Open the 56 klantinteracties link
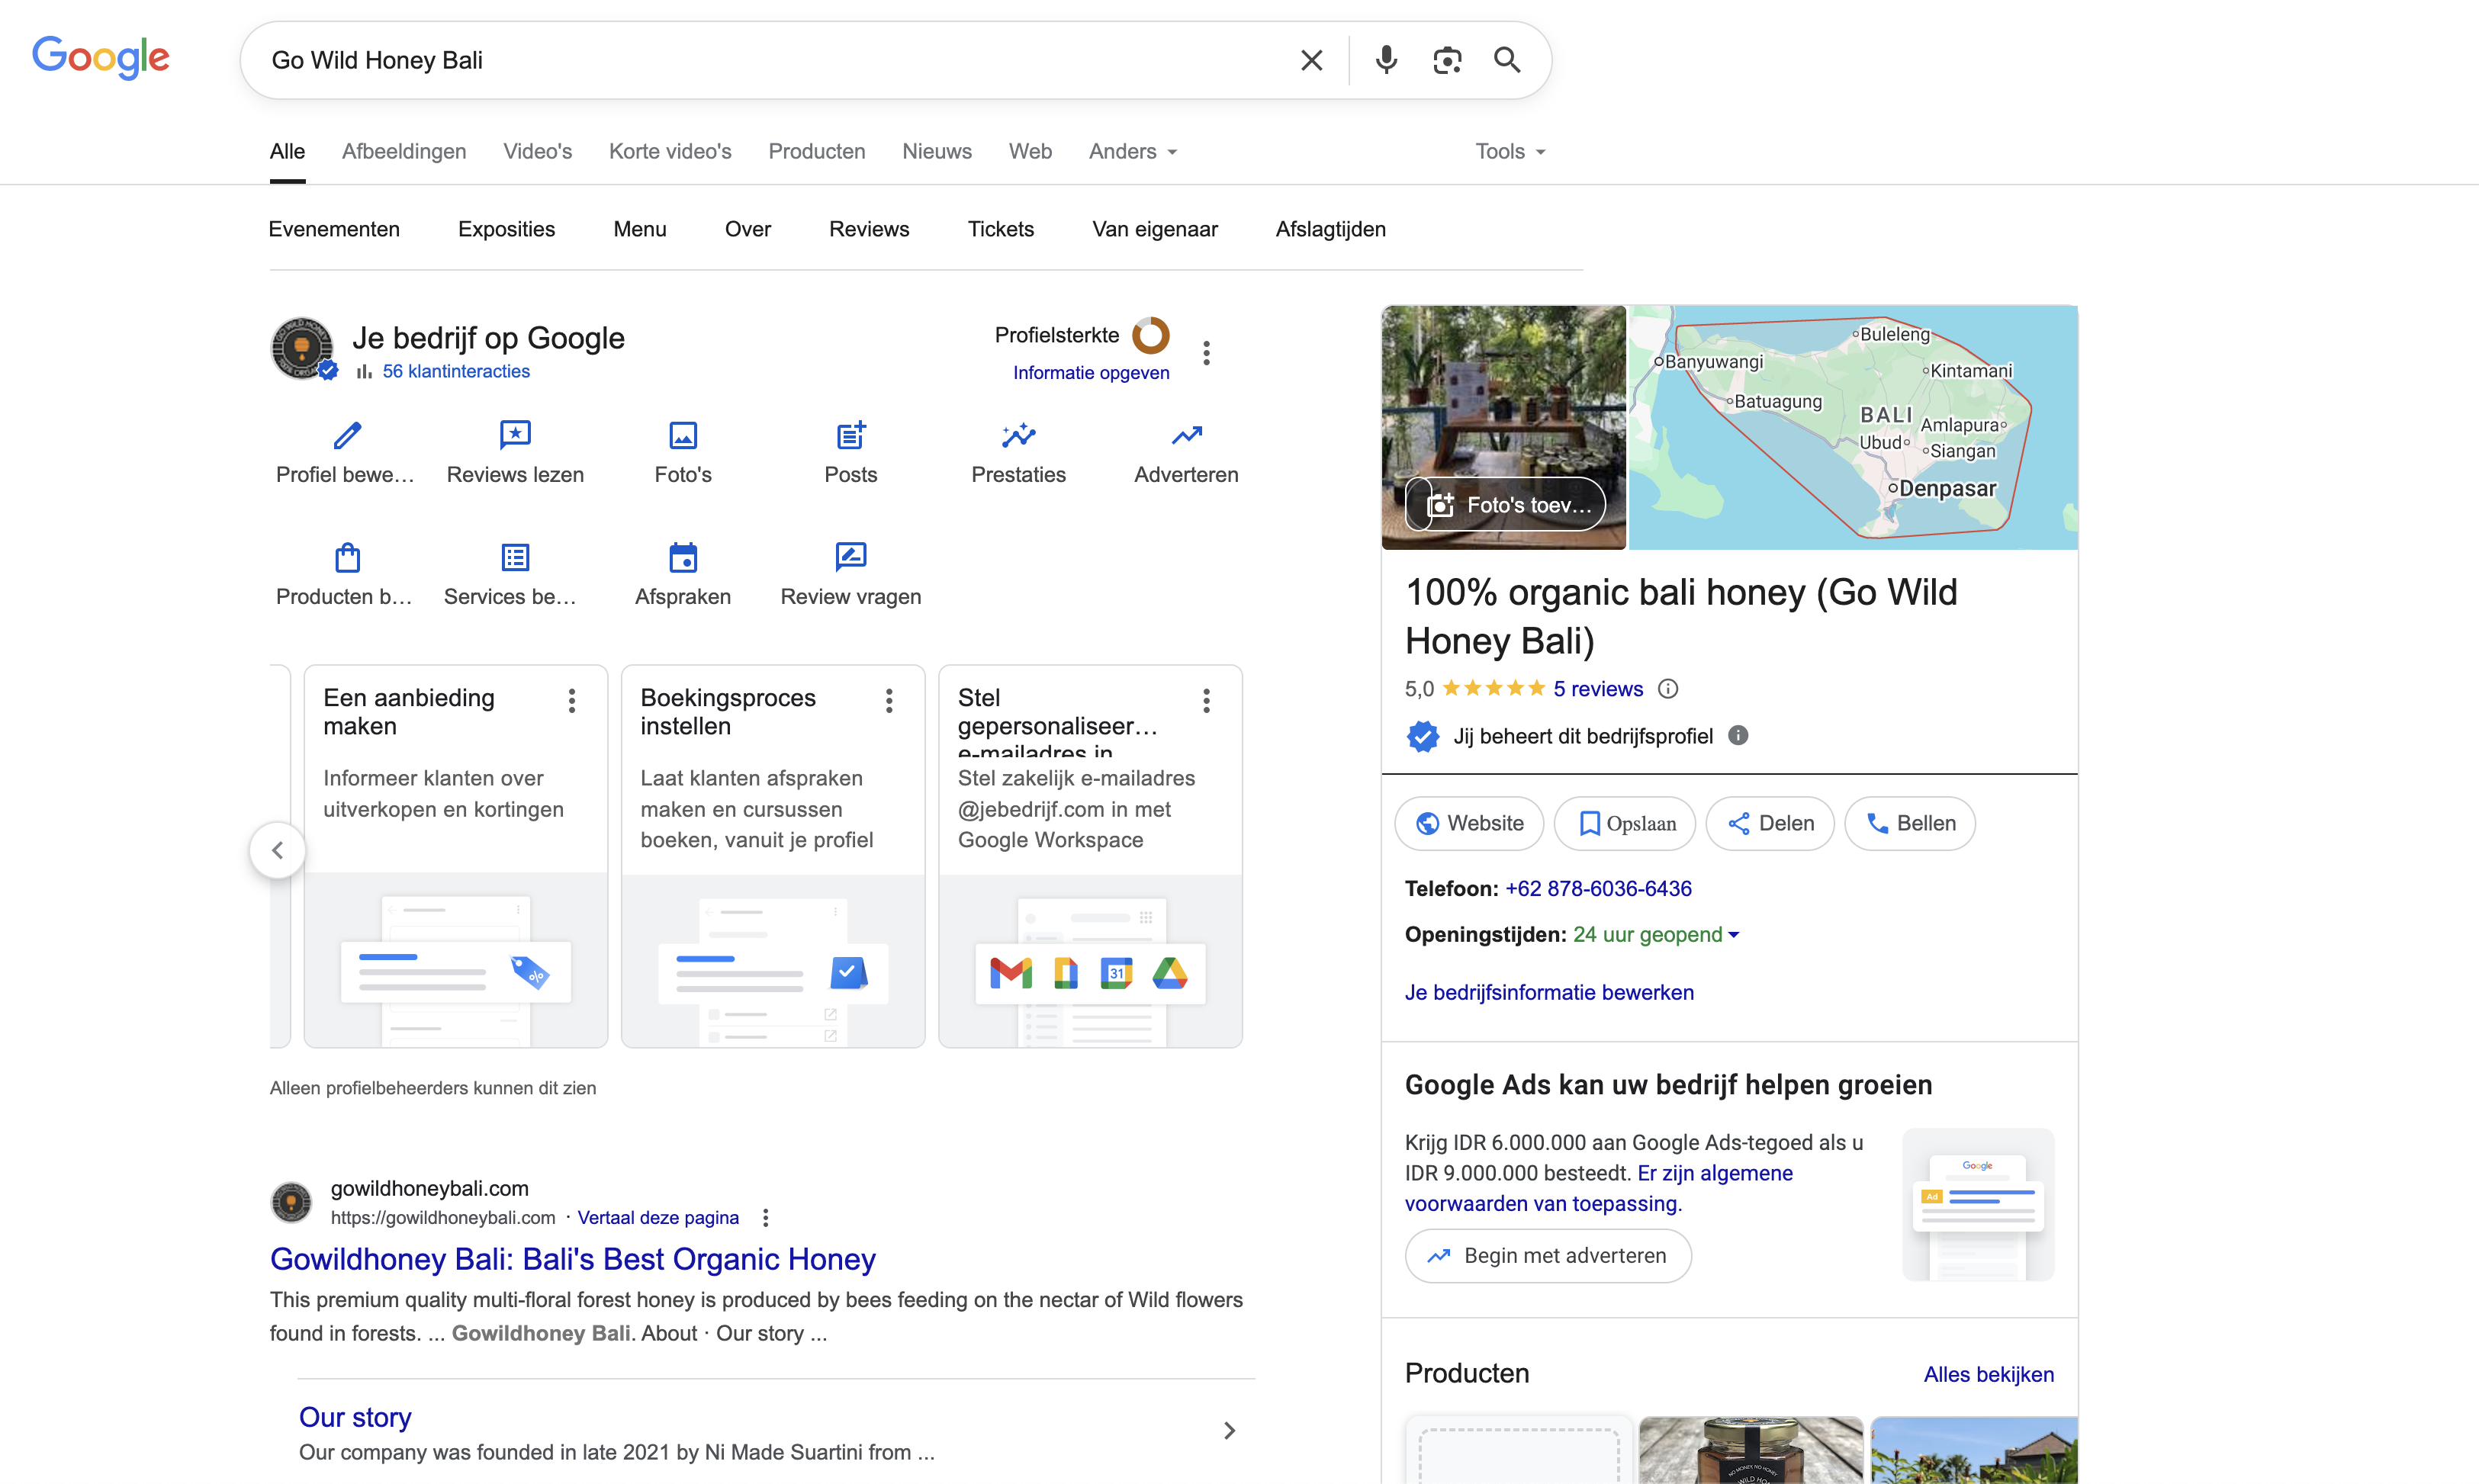The width and height of the screenshot is (2479, 1484). click(456, 371)
